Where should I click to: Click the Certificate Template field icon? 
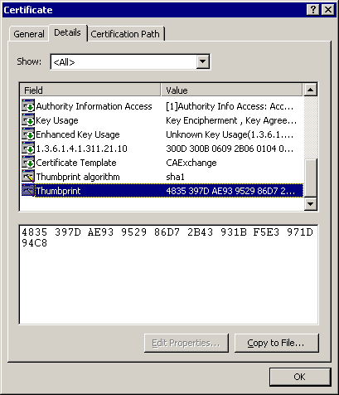coord(28,163)
